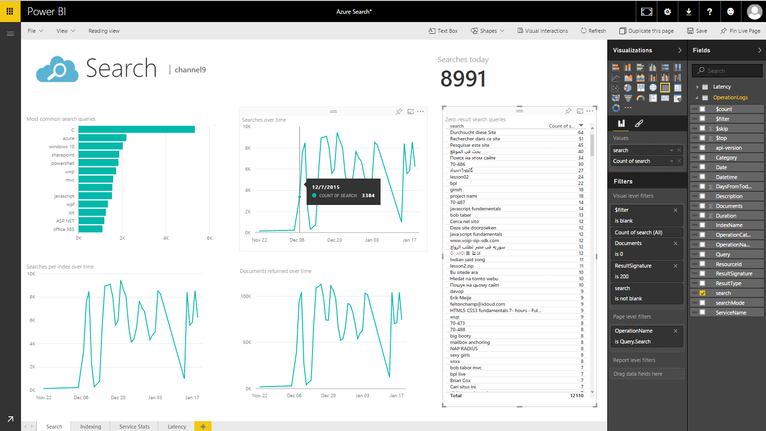The image size is (766, 431).
Task: Select the card 123 visualization
Action: pyautogui.click(x=665, y=98)
